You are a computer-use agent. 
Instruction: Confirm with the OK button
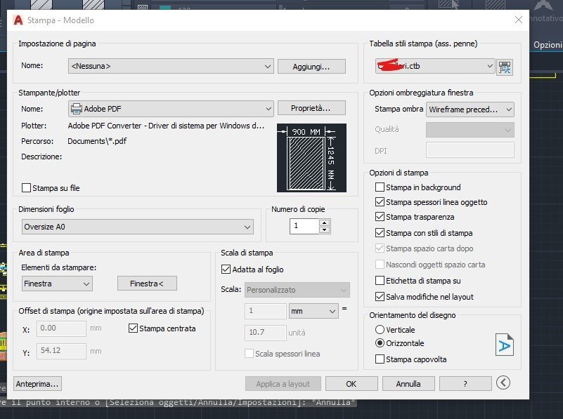(x=351, y=384)
